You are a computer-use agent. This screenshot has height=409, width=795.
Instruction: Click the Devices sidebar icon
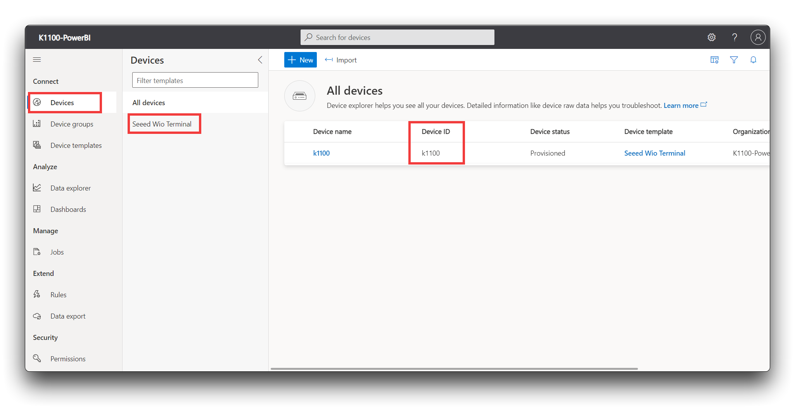pyautogui.click(x=37, y=102)
